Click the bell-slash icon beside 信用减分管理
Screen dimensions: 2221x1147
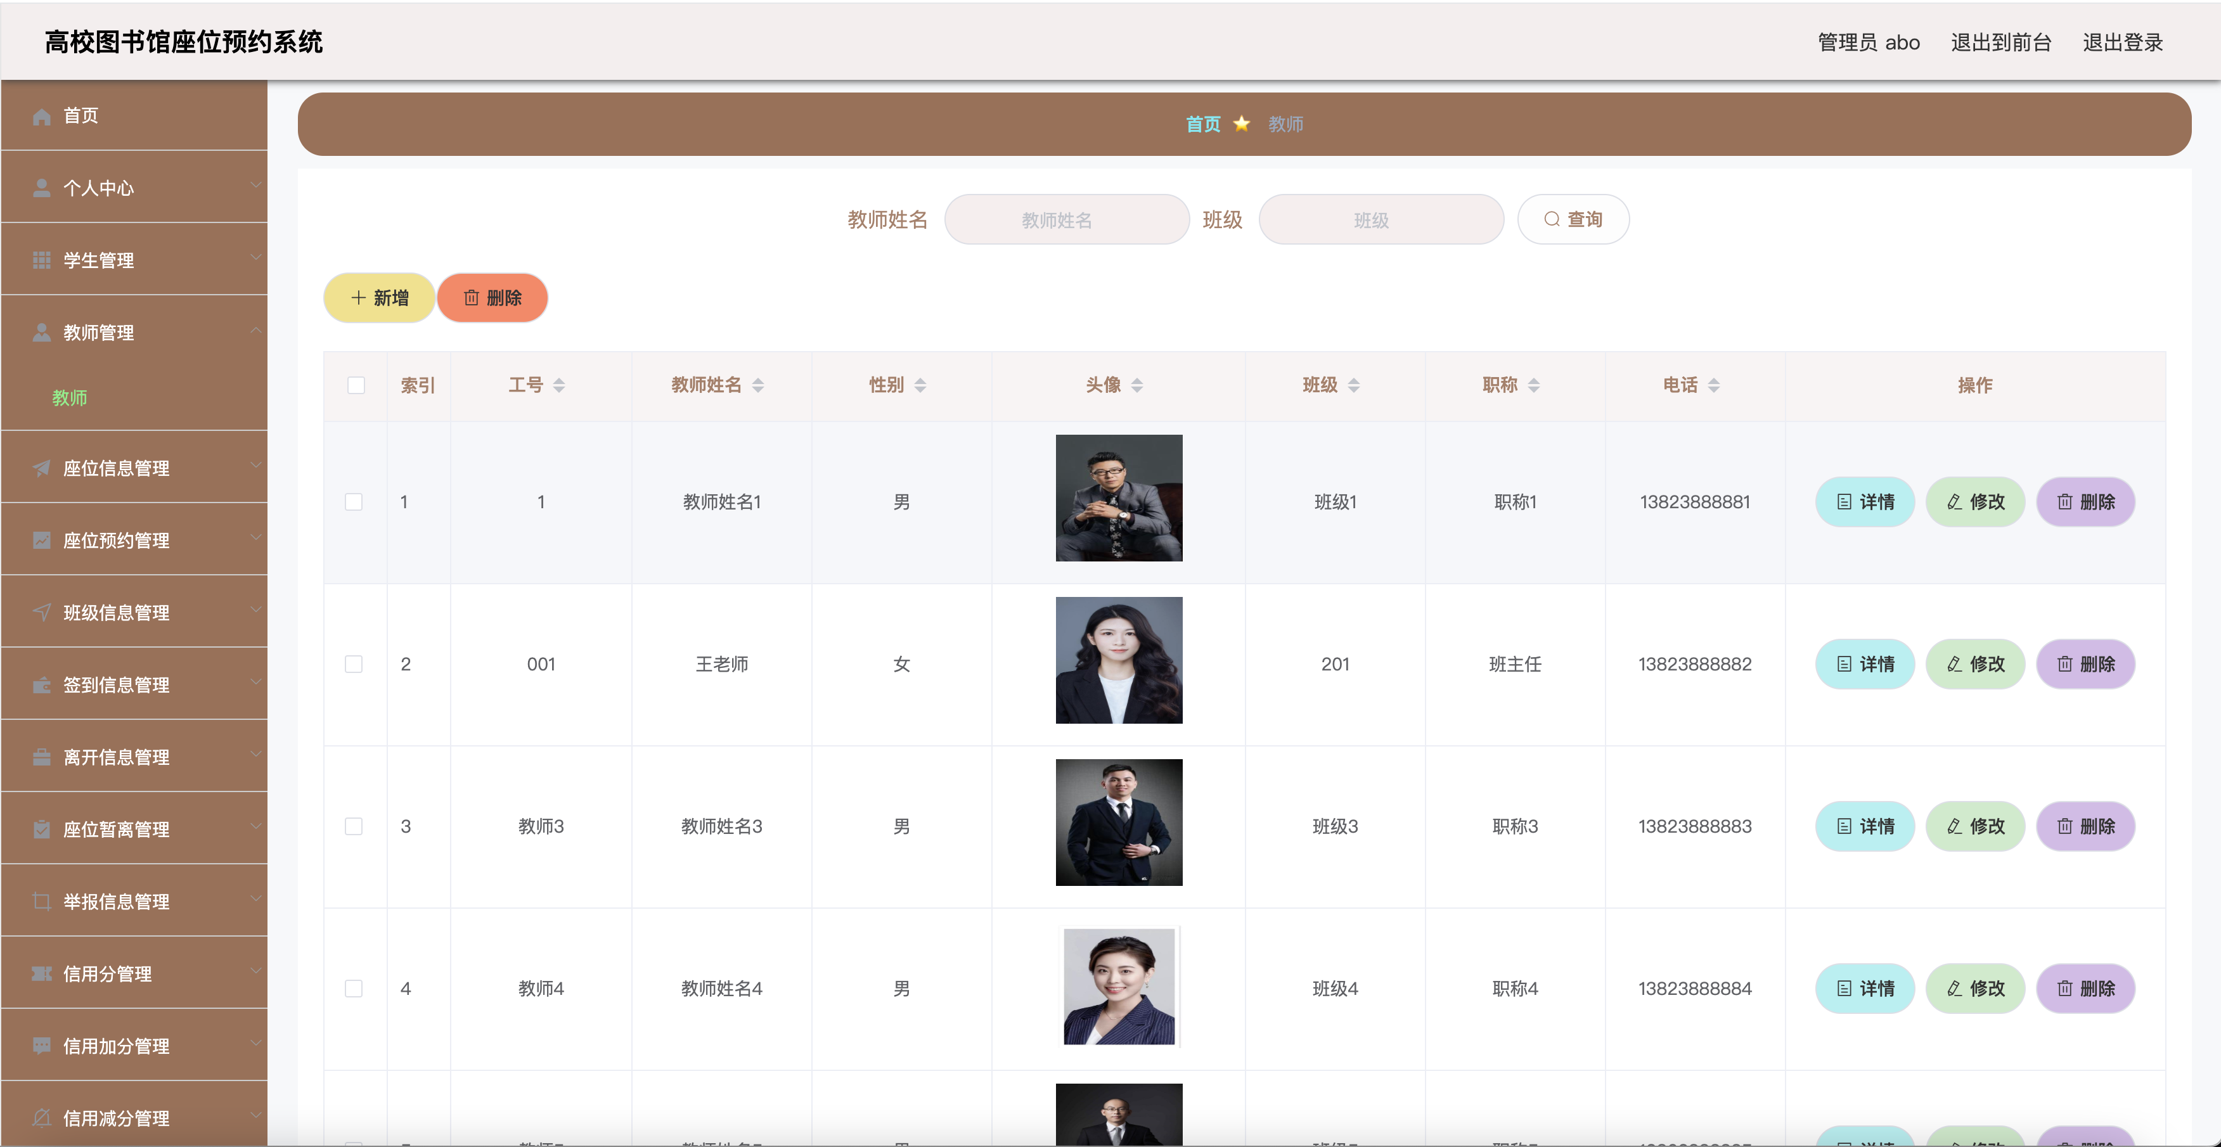pos(41,1118)
